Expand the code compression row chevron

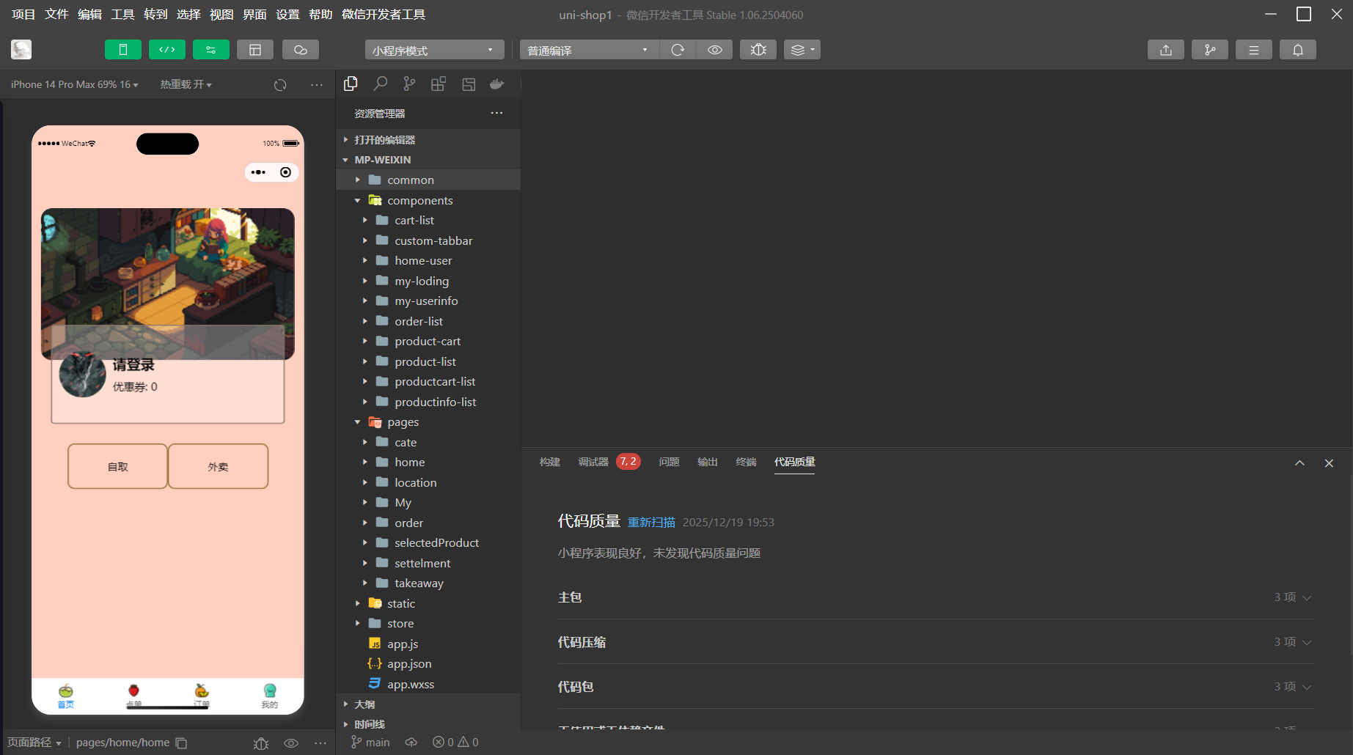(x=1307, y=642)
